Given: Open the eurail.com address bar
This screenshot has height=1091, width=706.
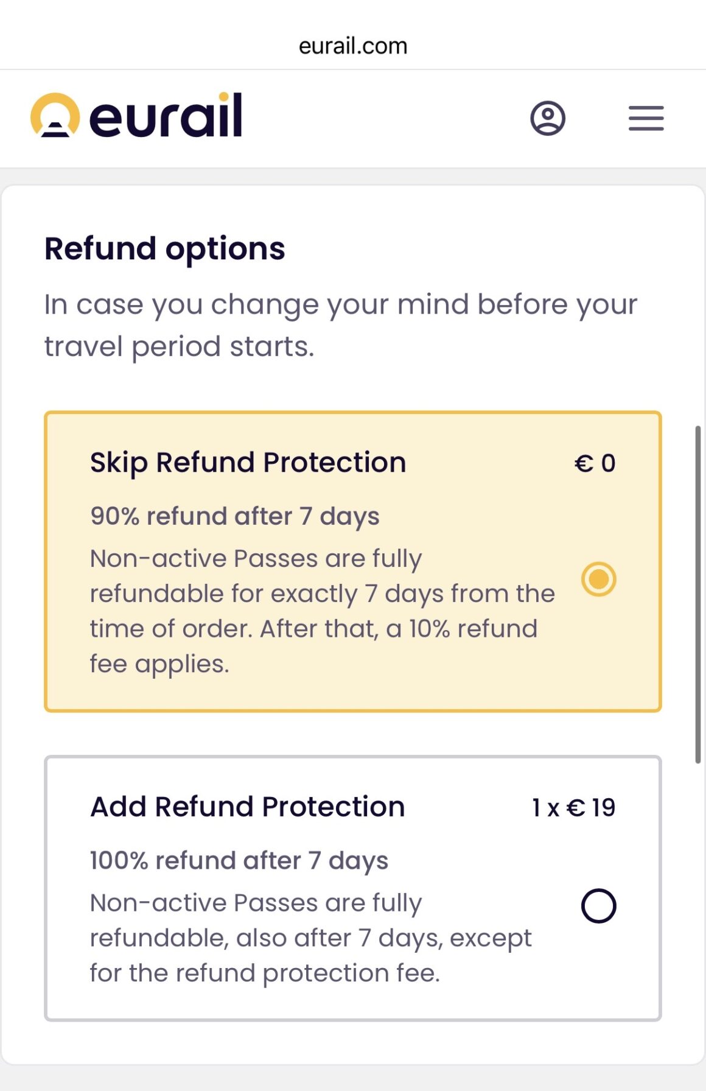Looking at the screenshot, I should click(352, 45).
